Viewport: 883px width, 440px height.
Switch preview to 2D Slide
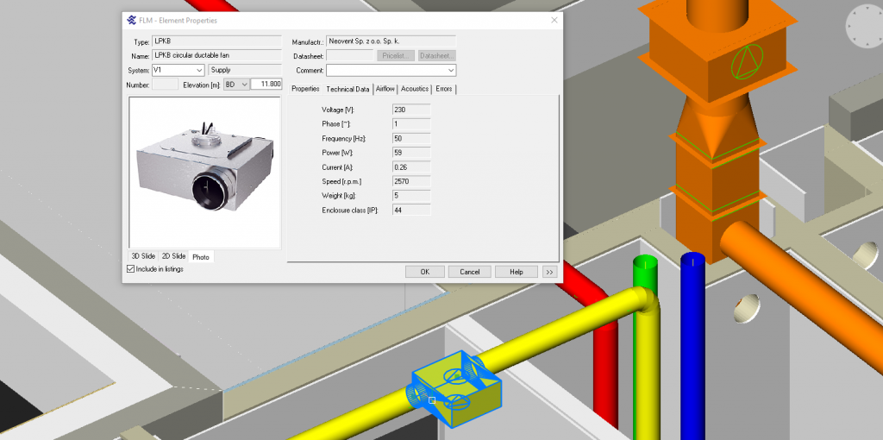[173, 256]
